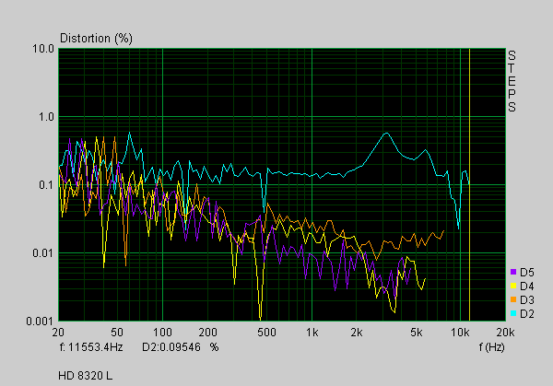This screenshot has height=386, width=553.
Task: Click the 0.001 y-axis tick label
Action: [40, 322]
